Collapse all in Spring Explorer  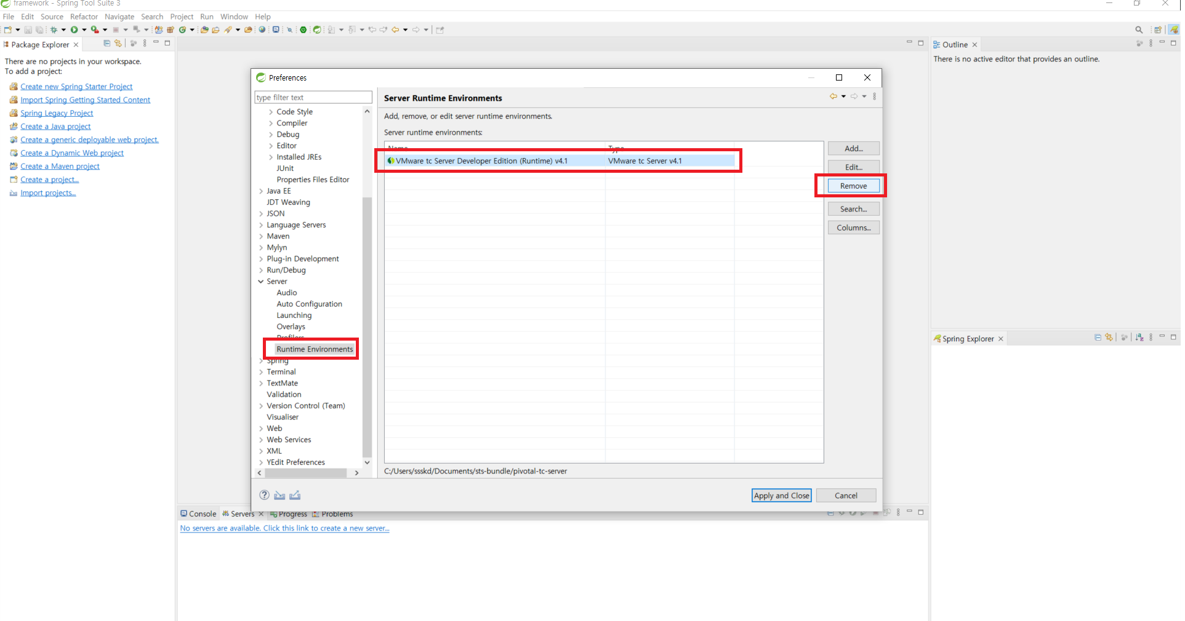tap(1098, 338)
